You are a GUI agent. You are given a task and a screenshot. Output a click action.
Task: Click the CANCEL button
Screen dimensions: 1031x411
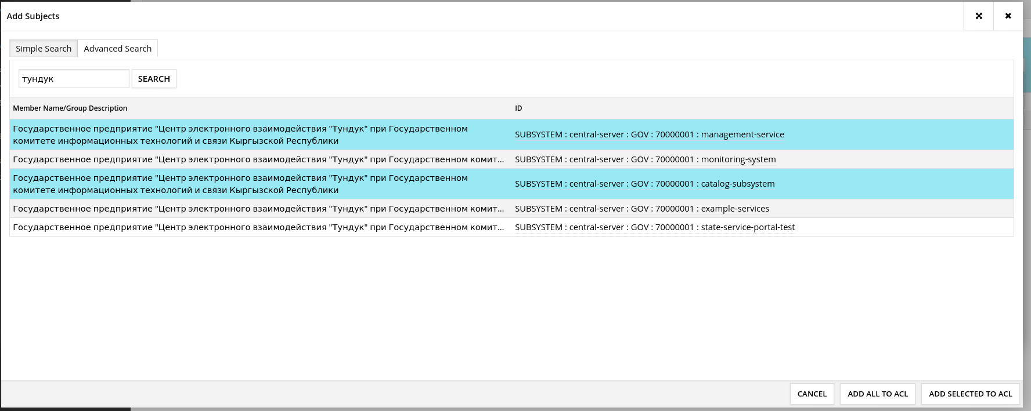(x=812, y=394)
